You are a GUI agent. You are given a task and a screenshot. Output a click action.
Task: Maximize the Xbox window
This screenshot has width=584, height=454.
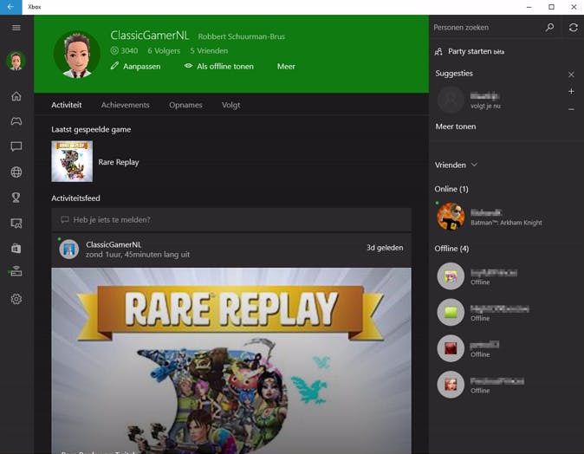point(552,7)
